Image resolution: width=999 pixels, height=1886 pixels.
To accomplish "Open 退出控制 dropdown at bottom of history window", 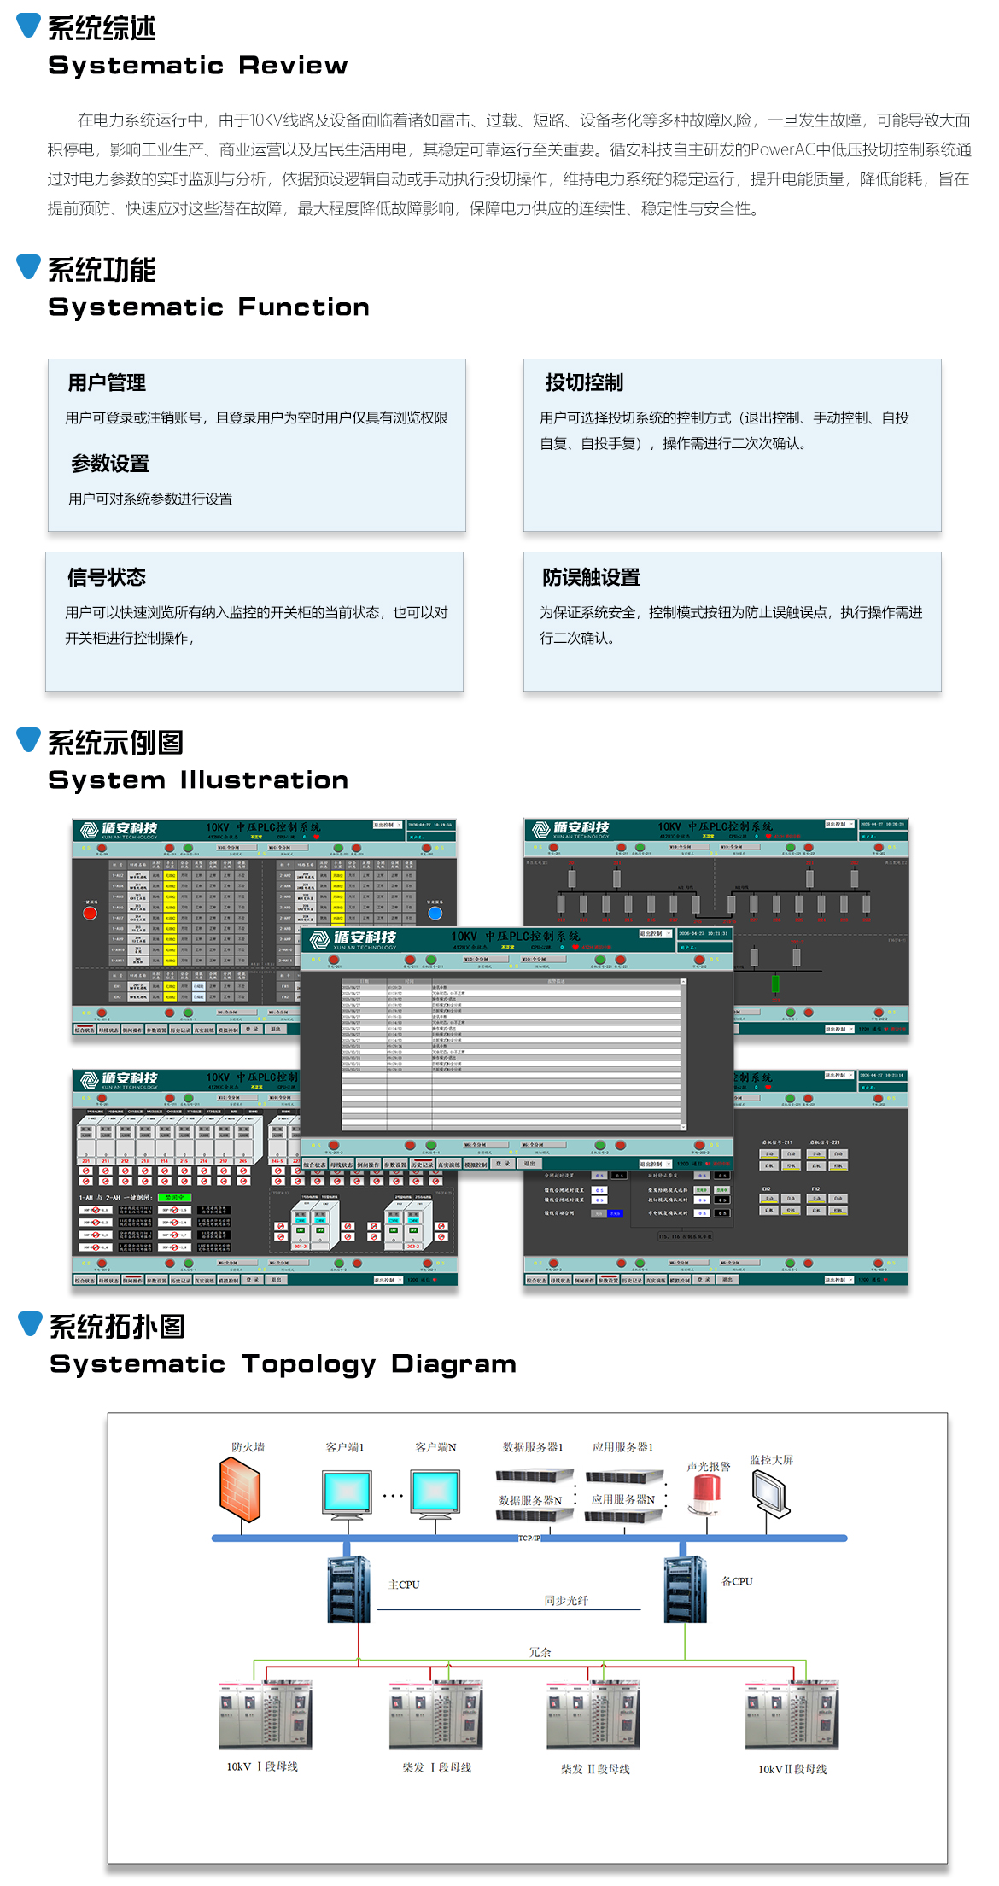I will tap(656, 1164).
